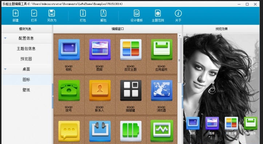Select the 百变主题 theme icon in editor
The height and width of the screenshot is (144, 263).
point(131,50)
